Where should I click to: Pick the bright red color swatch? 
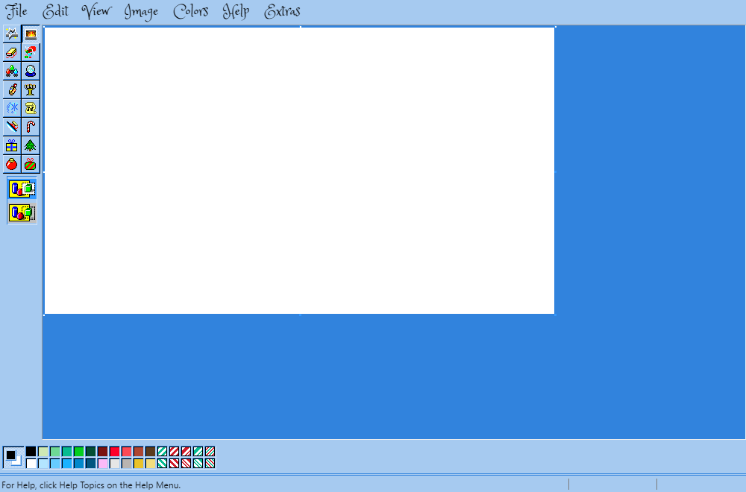pyautogui.click(x=114, y=451)
